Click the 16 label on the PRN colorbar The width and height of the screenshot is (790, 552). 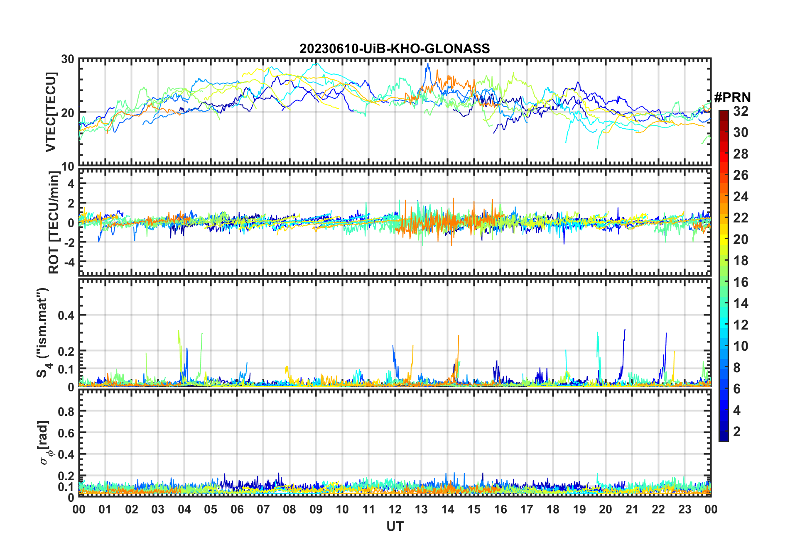(741, 282)
